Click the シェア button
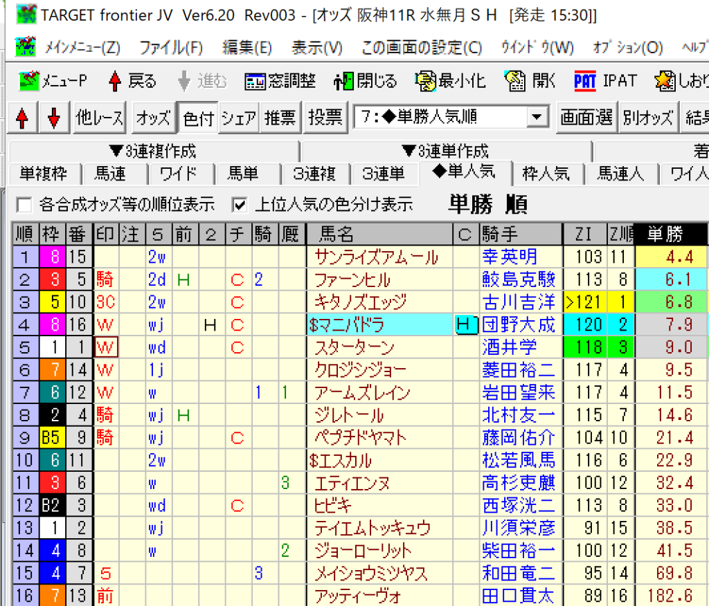This screenshot has width=709, height=606. tap(238, 118)
